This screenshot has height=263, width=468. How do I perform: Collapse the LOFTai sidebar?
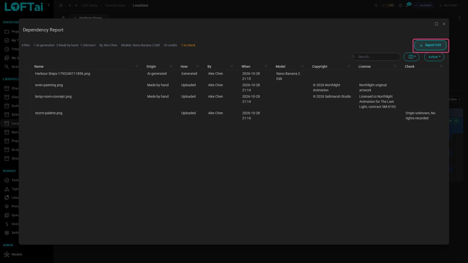click(49, 5)
